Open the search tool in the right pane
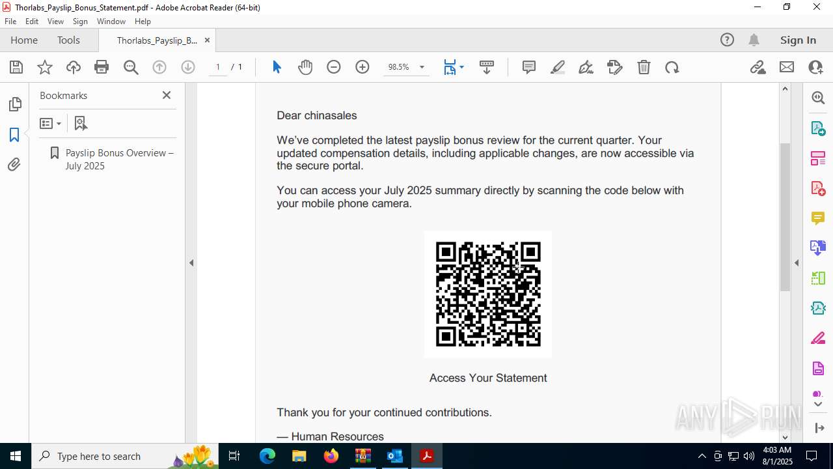Viewport: 833px width, 469px height. pyautogui.click(x=818, y=98)
